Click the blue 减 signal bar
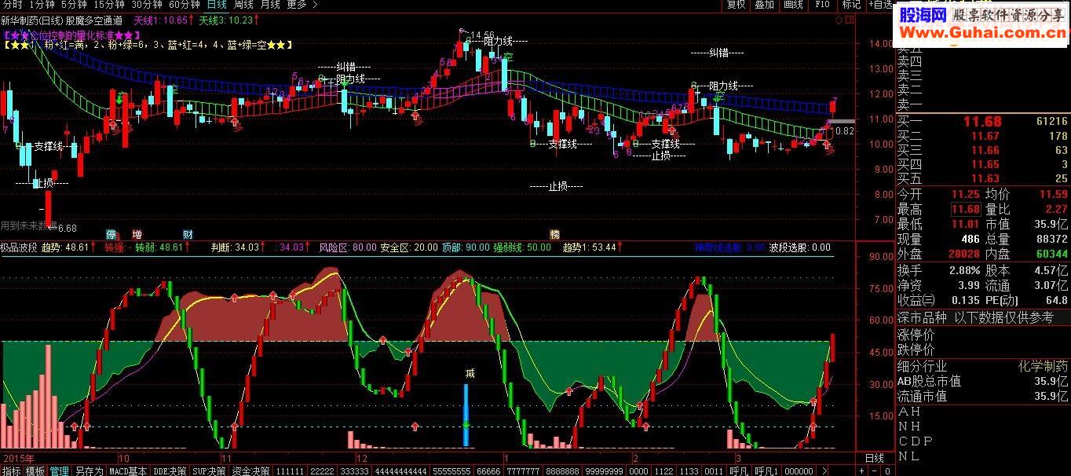This screenshot has height=476, width=1071. point(466,416)
